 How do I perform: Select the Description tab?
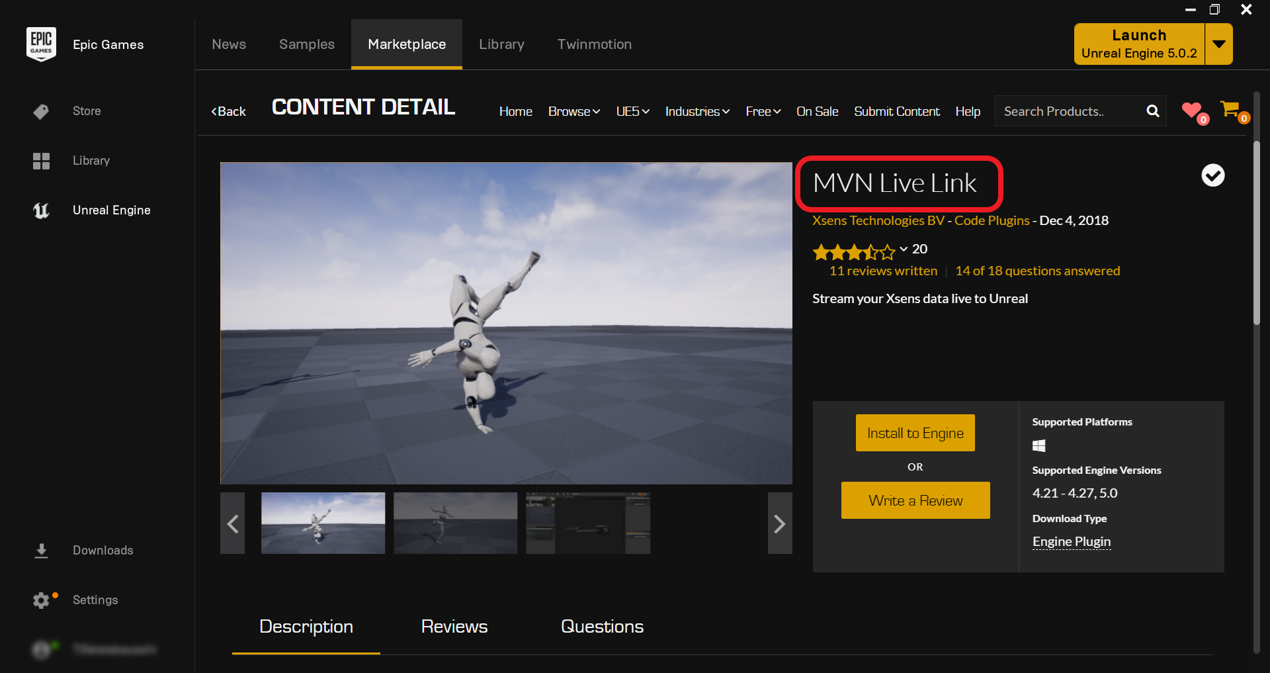tap(306, 627)
